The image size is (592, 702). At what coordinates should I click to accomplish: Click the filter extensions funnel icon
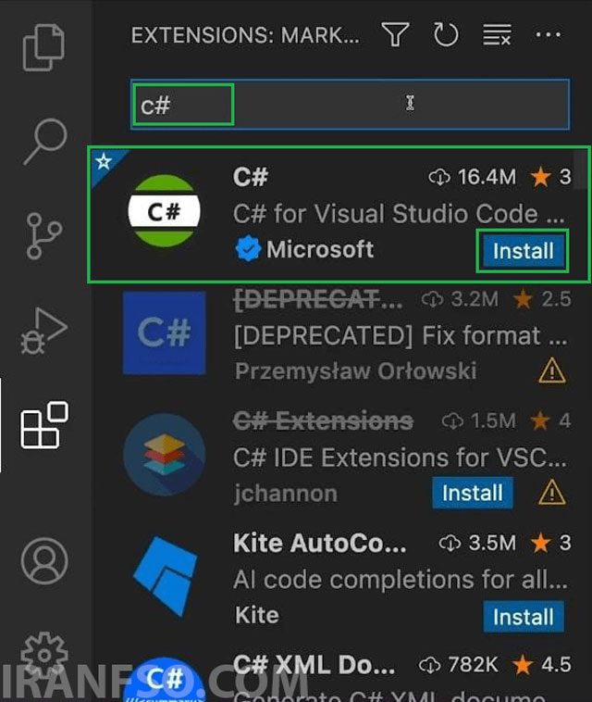(x=395, y=35)
